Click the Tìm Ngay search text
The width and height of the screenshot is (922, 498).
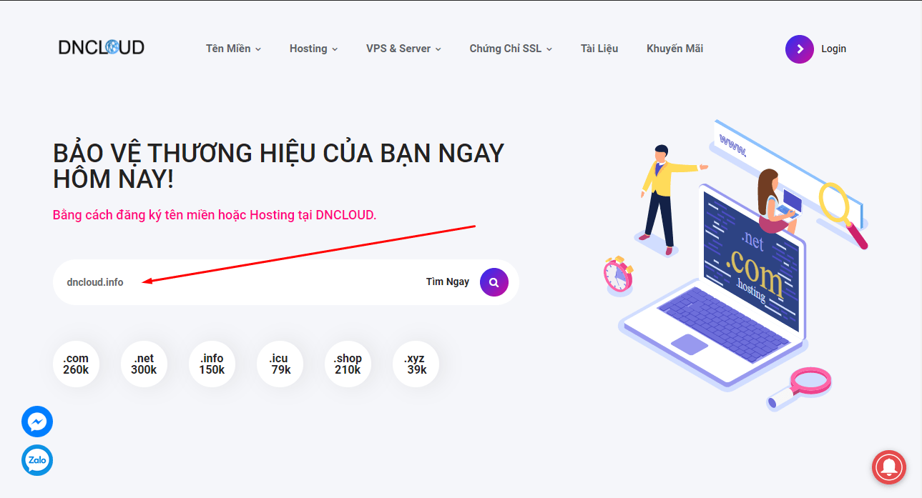pos(448,282)
